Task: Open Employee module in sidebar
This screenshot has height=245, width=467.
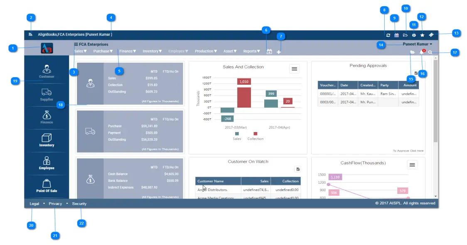Action: (47, 163)
